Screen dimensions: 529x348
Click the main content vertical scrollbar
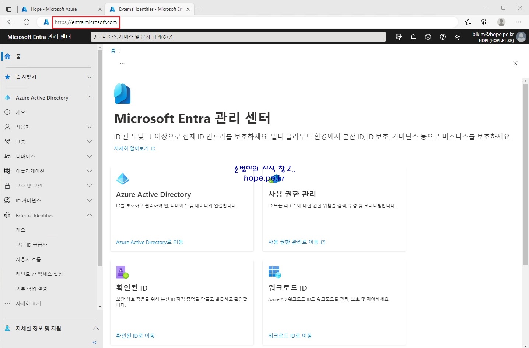point(525,175)
